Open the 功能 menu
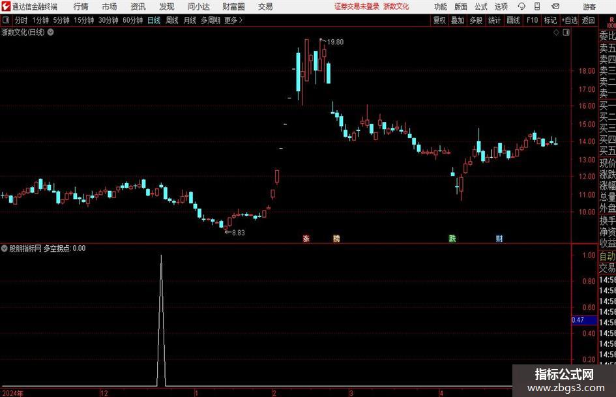 [441, 7]
